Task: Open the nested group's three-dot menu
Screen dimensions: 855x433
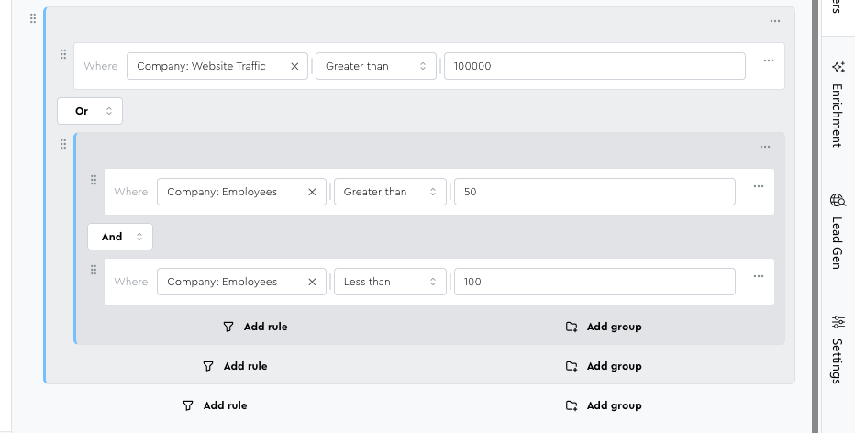Action: (765, 148)
